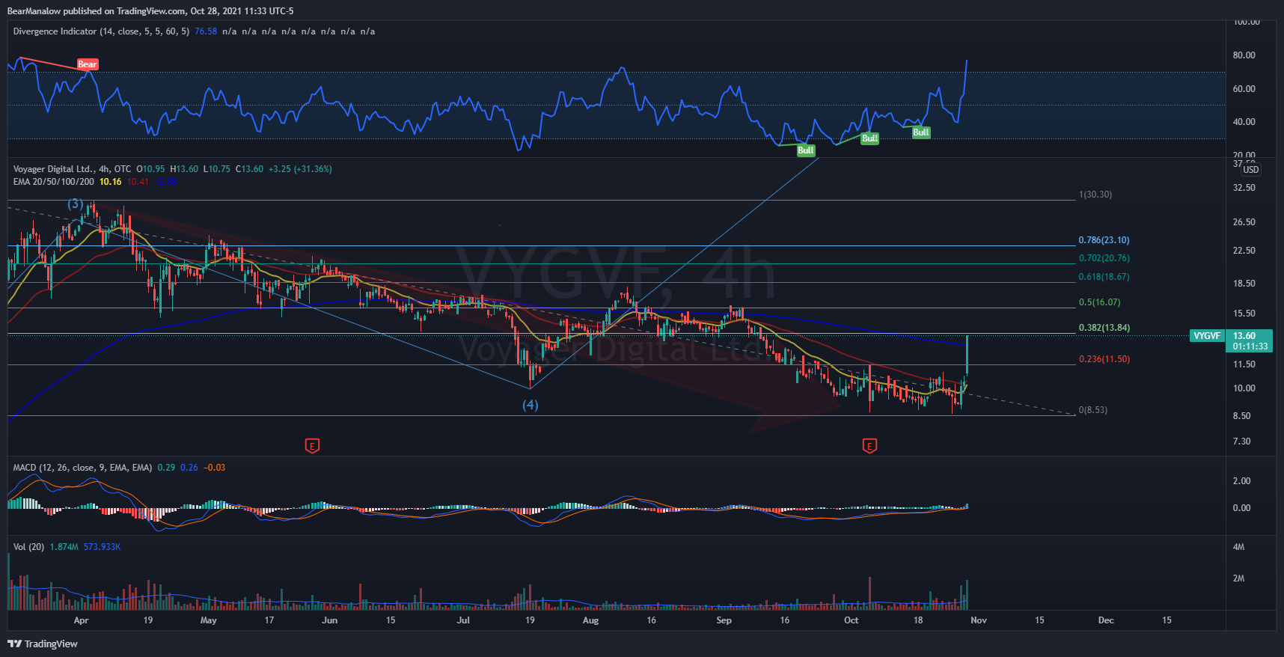Click 26.50 on the price axis
This screenshot has width=1284, height=657.
pos(1244,222)
